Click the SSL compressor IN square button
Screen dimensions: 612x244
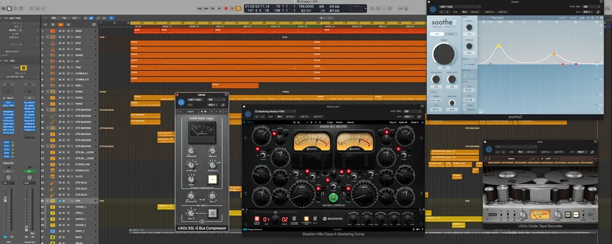(213, 179)
